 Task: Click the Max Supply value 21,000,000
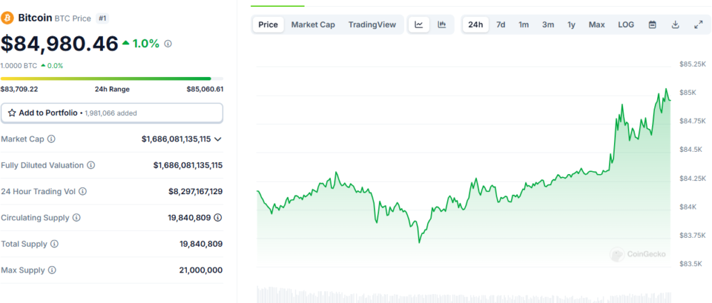click(201, 270)
